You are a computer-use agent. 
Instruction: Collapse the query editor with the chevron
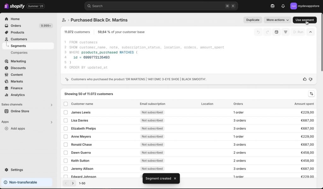(x=310, y=32)
